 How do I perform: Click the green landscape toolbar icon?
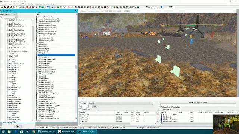[43, 7]
